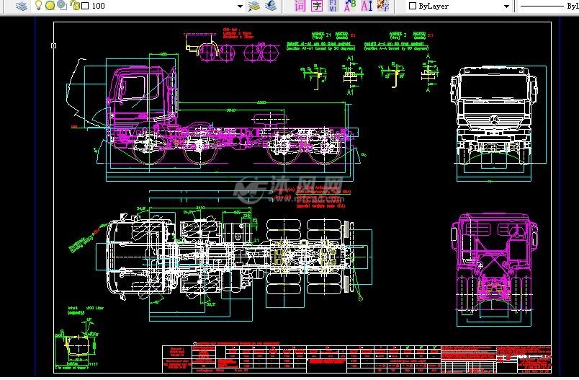
Task: Click Make Object's Layer Current icon
Action: point(254,6)
